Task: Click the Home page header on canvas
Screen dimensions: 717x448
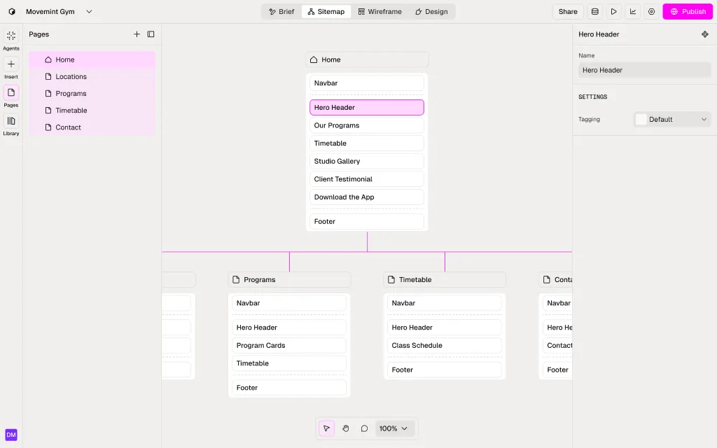Action: [x=367, y=59]
